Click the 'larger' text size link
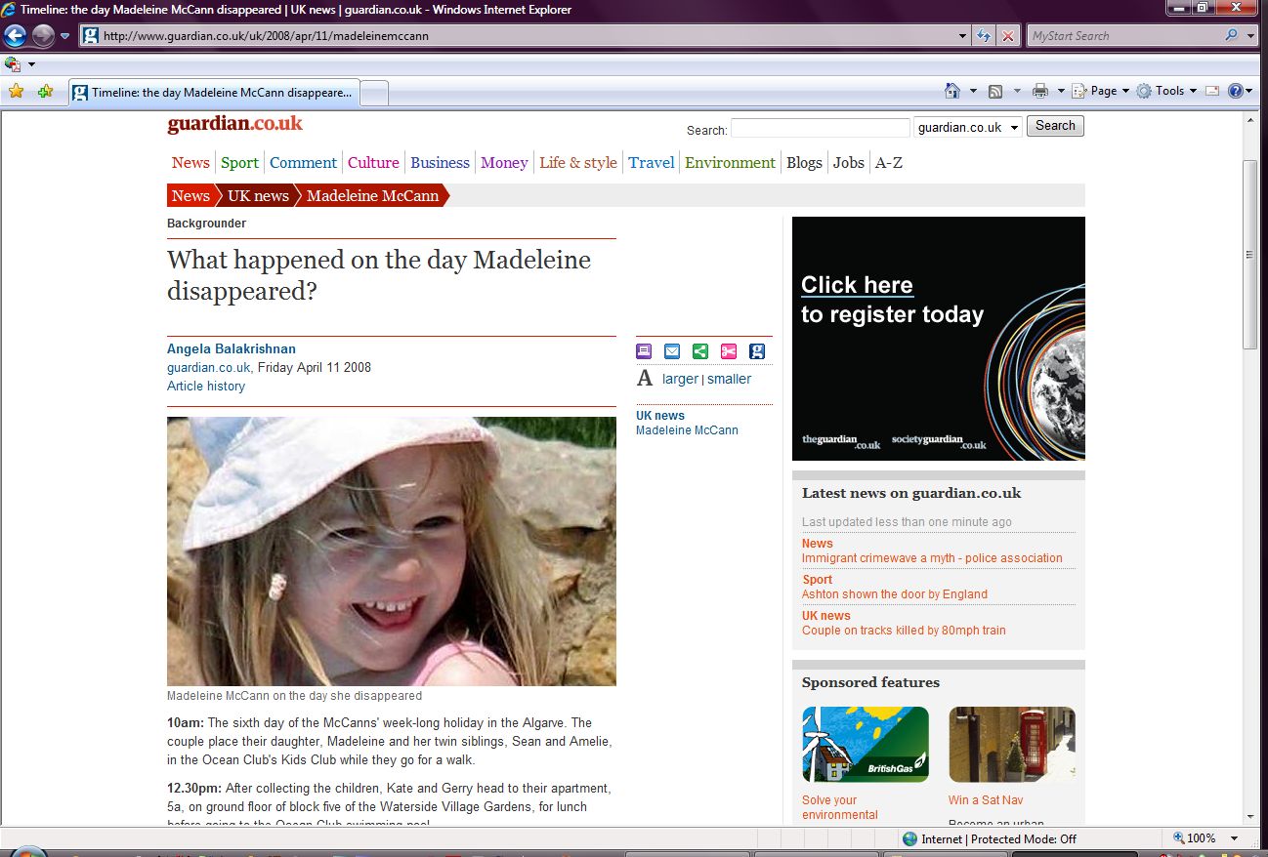The width and height of the screenshot is (1268, 857). pos(680,379)
